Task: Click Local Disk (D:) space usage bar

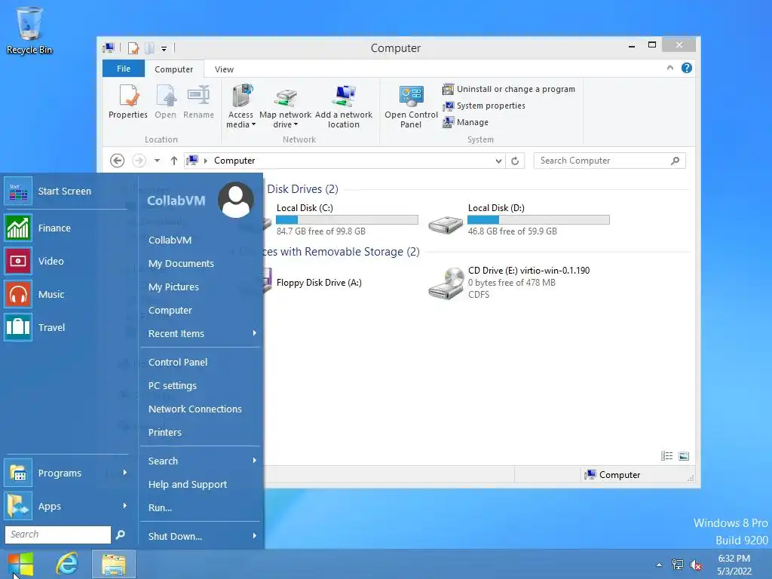Action: (x=538, y=219)
